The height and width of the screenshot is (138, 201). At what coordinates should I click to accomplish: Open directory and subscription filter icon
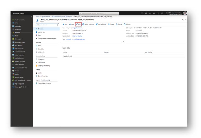(x=146, y=13)
